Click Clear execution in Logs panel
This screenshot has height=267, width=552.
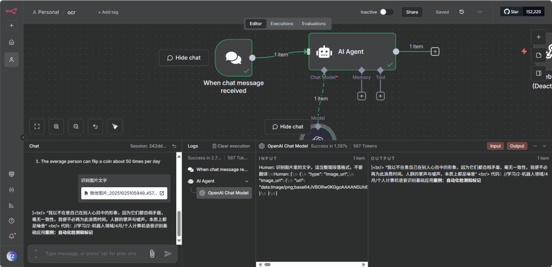231,146
